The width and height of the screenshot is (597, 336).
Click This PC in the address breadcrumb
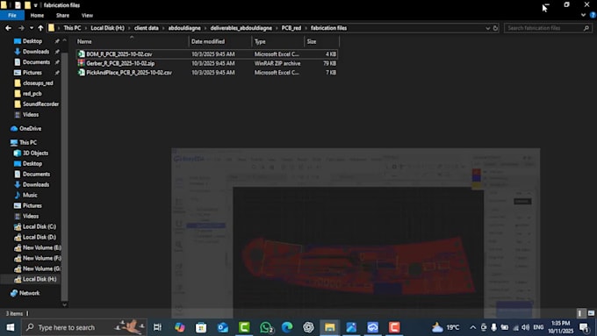click(72, 28)
